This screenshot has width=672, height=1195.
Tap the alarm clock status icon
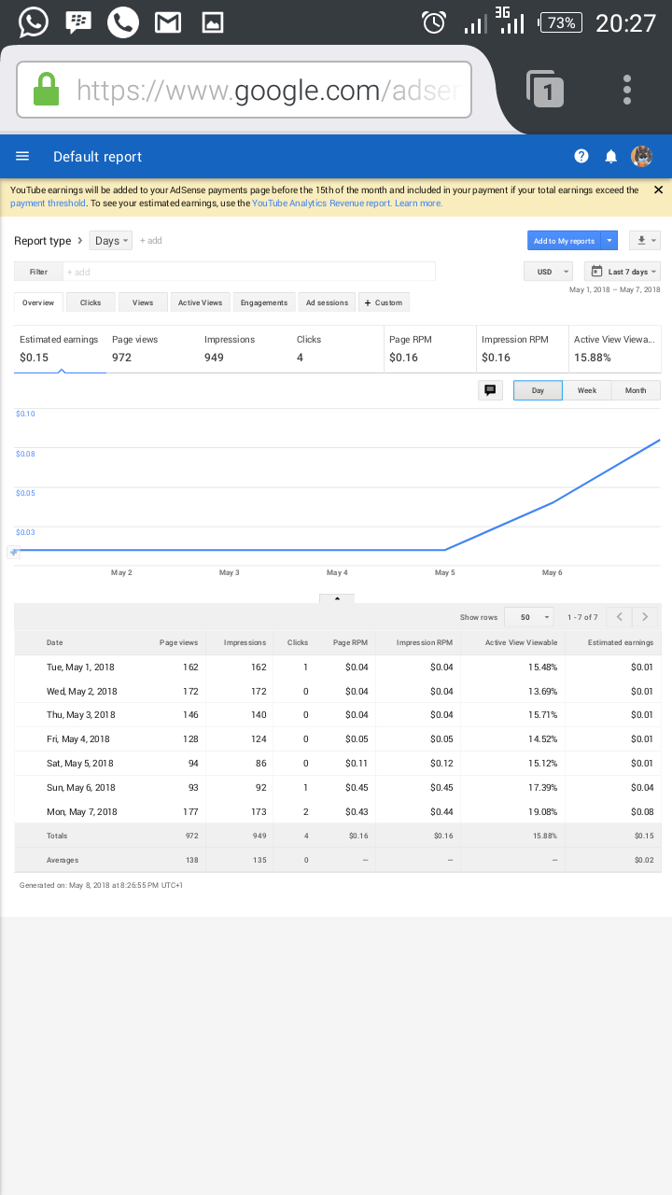click(434, 22)
